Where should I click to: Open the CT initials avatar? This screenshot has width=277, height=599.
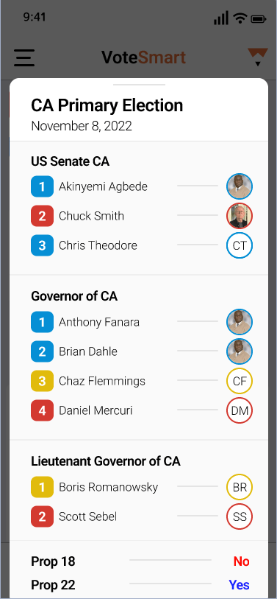[x=240, y=245]
